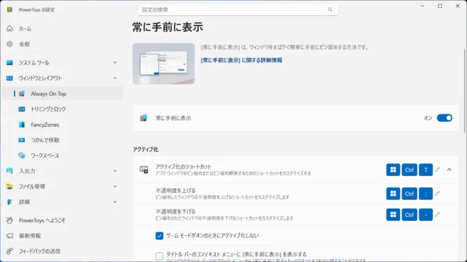
Task: Click the 不透明度を下げる label
Action: [175, 211]
